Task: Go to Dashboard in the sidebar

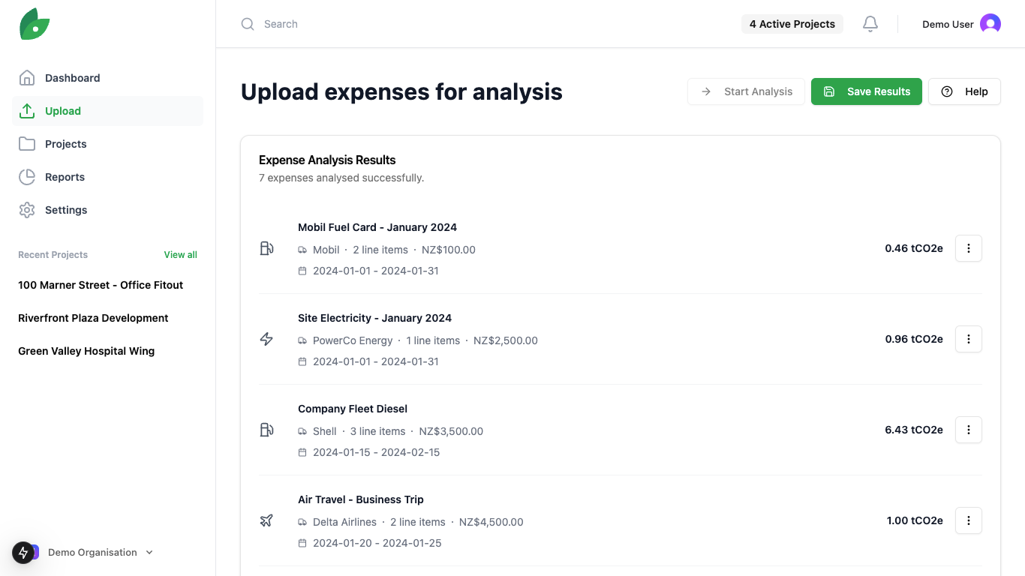Action: click(72, 78)
